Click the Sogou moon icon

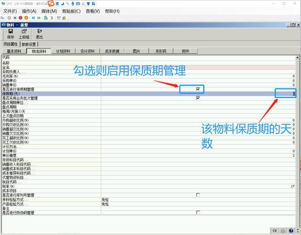point(62,3)
